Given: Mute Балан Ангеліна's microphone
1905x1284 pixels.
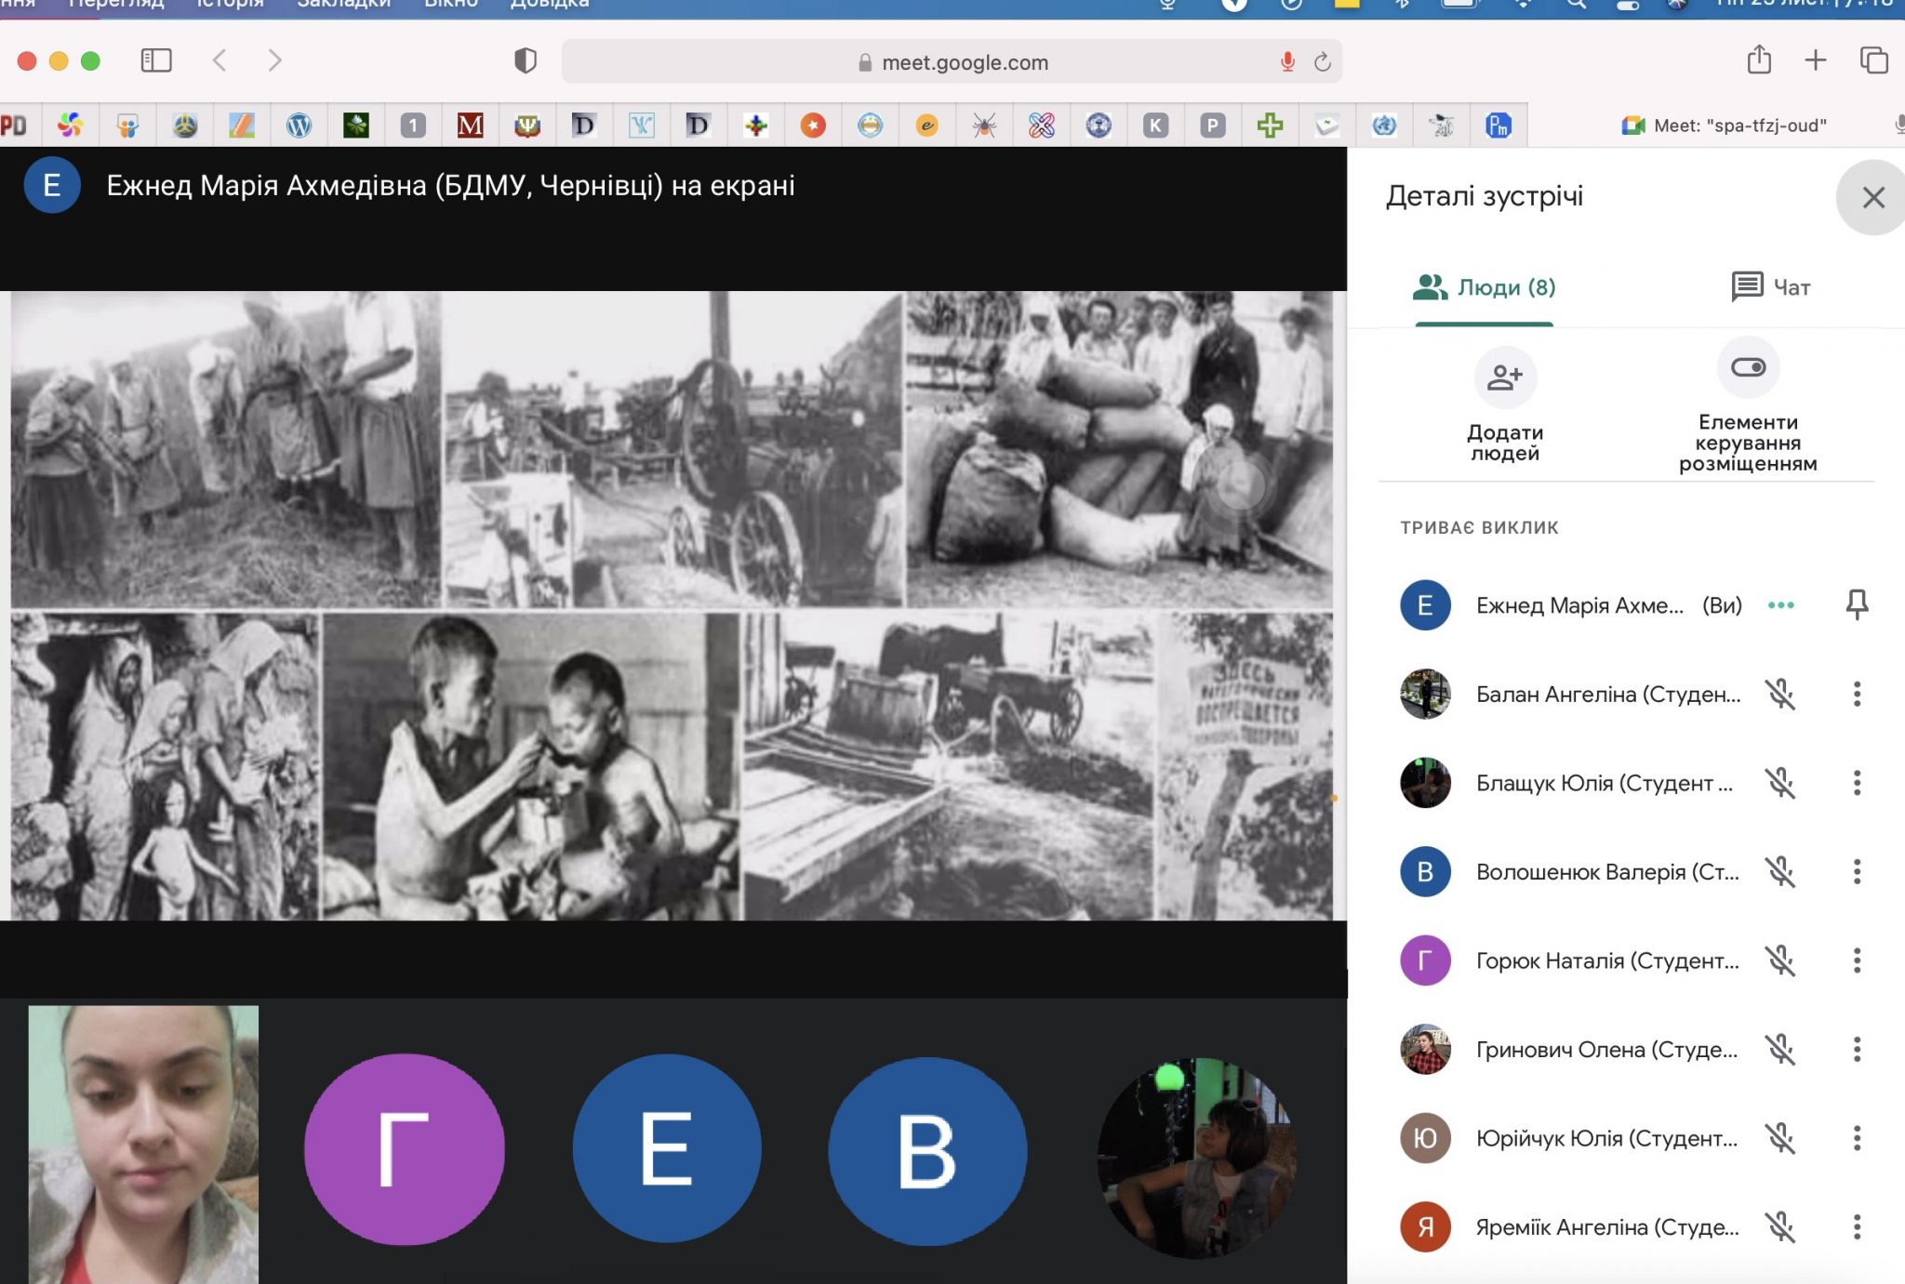Looking at the screenshot, I should coord(1780,695).
